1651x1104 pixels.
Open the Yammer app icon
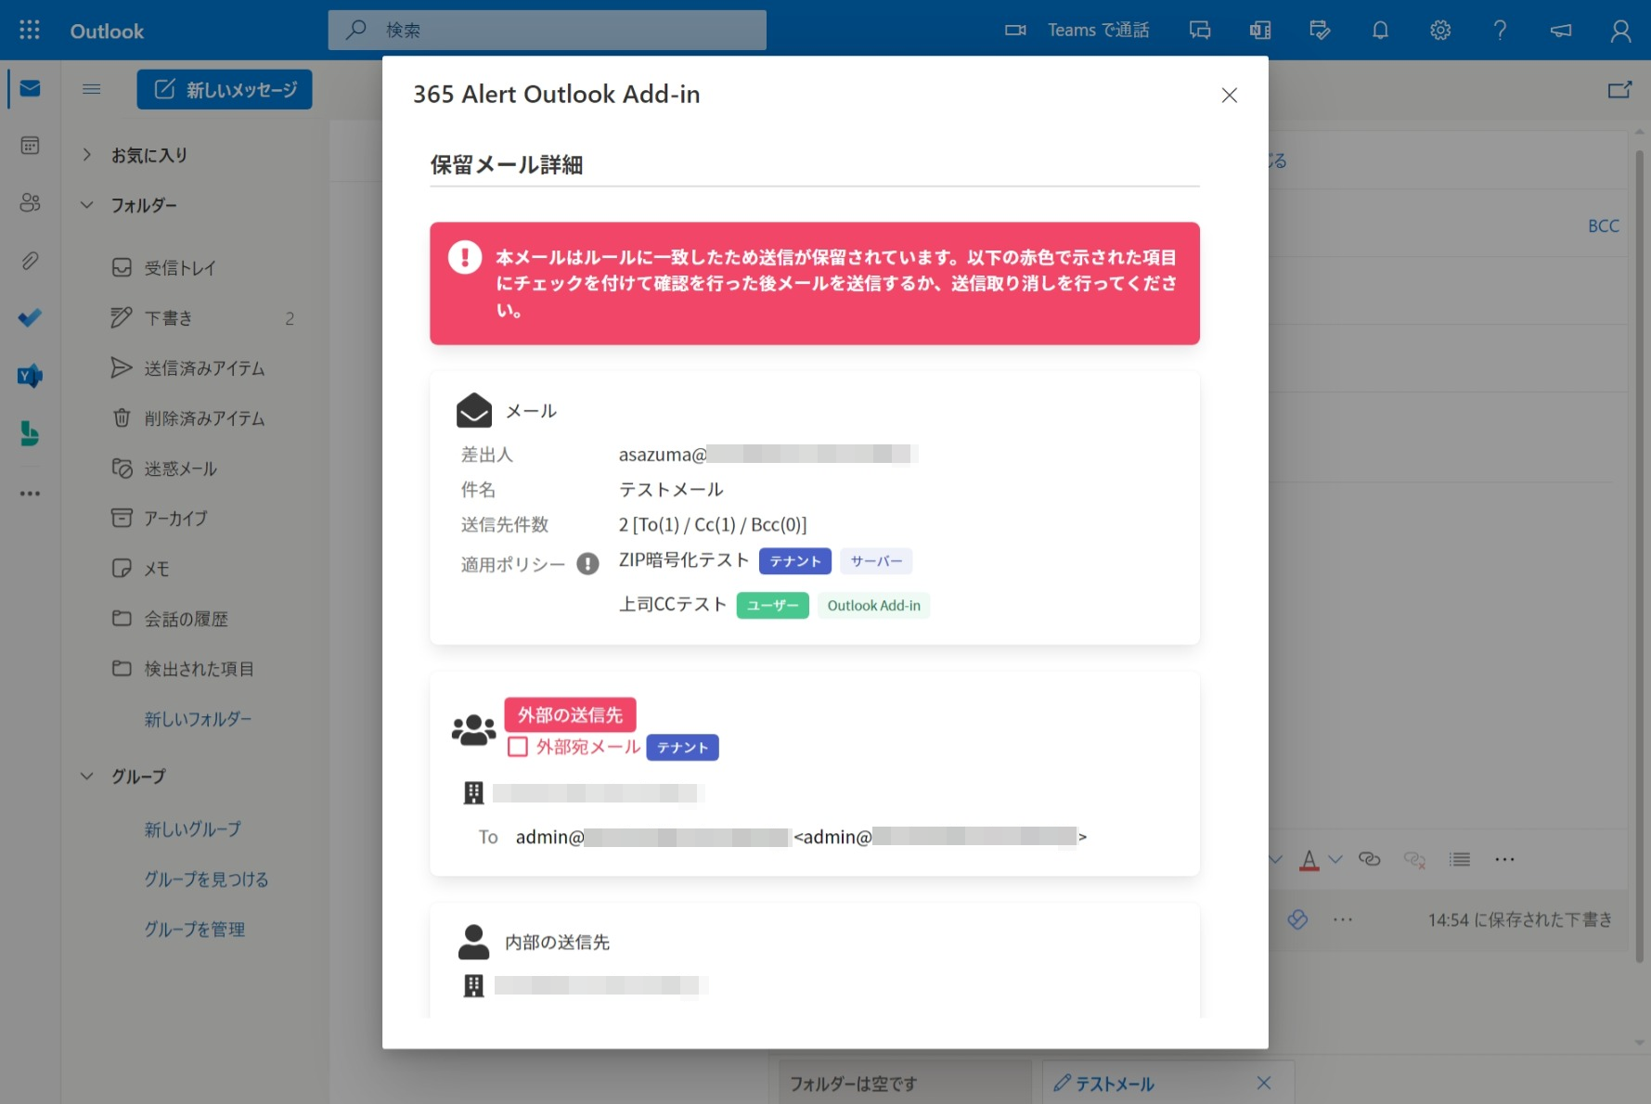pos(30,376)
